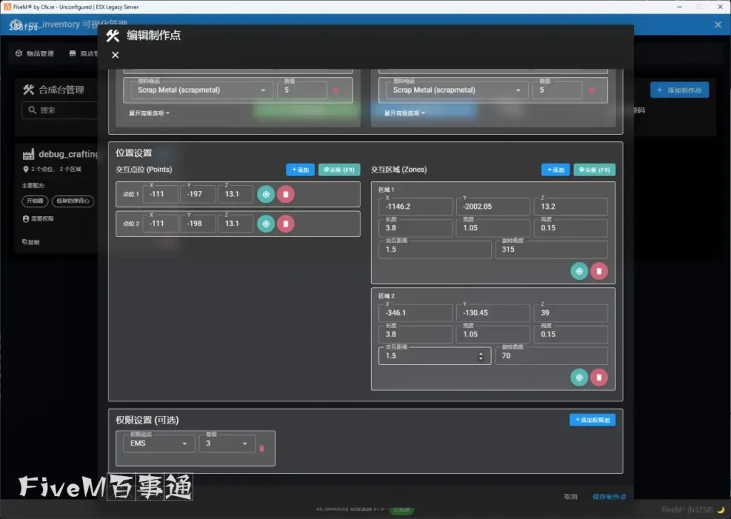The width and height of the screenshot is (731, 519).
Task: Expand the right 展开高级选项 section
Action: [405, 113]
